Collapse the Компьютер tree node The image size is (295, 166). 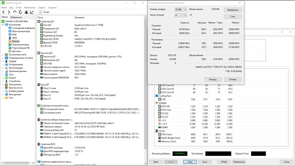(3, 25)
